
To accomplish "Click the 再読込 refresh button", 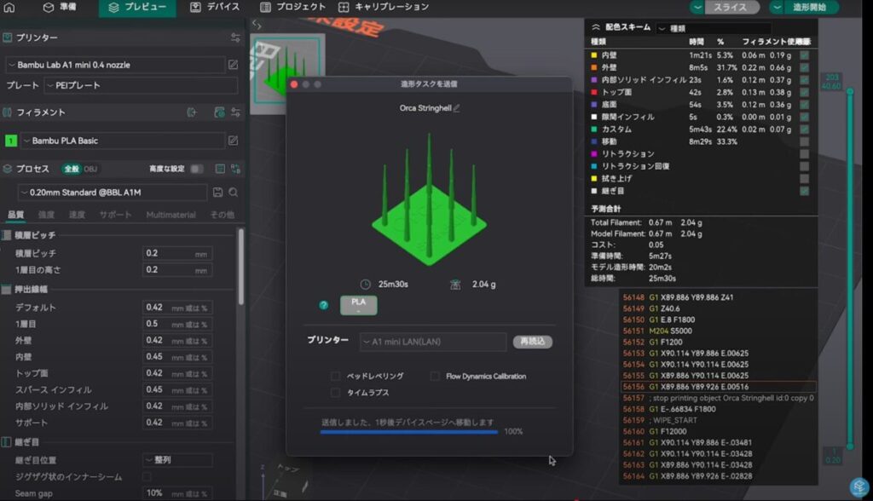I will 532,342.
